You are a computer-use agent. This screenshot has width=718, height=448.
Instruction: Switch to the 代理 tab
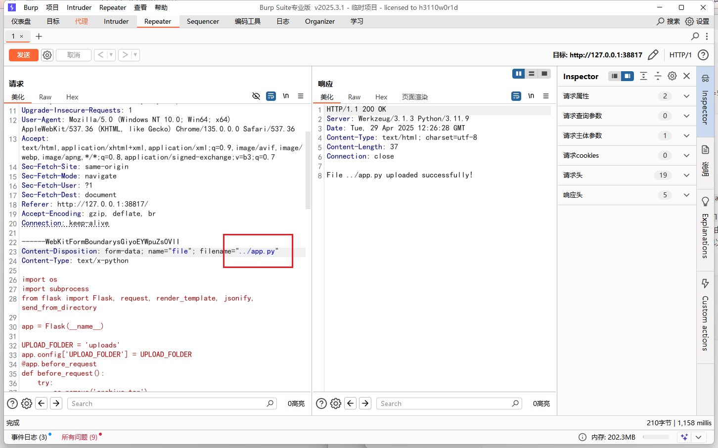click(x=82, y=21)
